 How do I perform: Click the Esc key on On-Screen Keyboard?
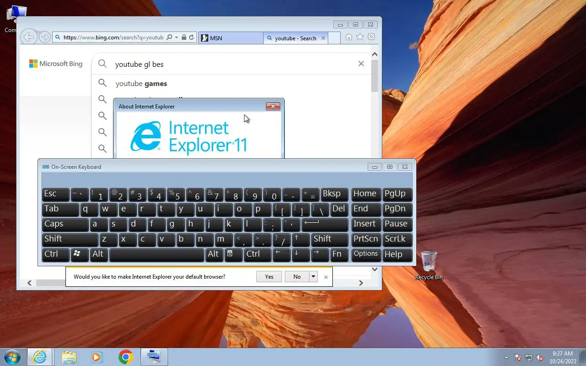56,194
